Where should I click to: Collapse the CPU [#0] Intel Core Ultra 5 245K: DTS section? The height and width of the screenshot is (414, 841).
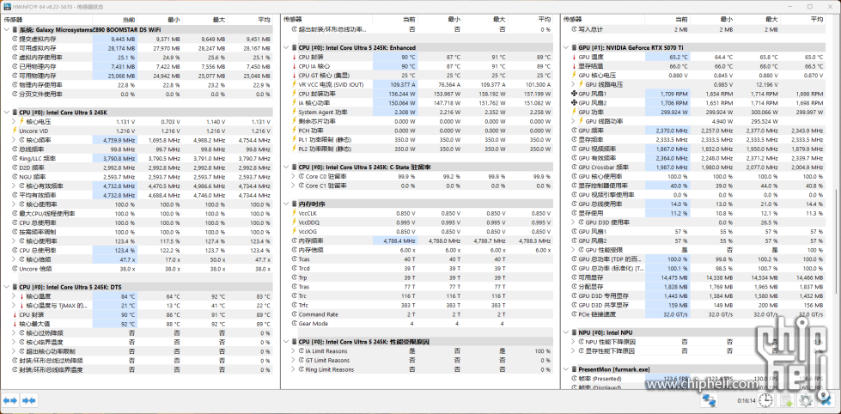tap(6, 287)
